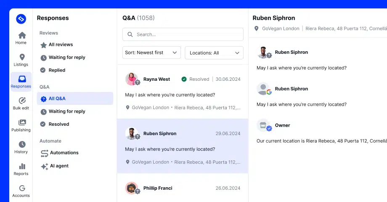Open the Locations: All dropdown
This screenshot has height=202, width=387.
point(214,53)
